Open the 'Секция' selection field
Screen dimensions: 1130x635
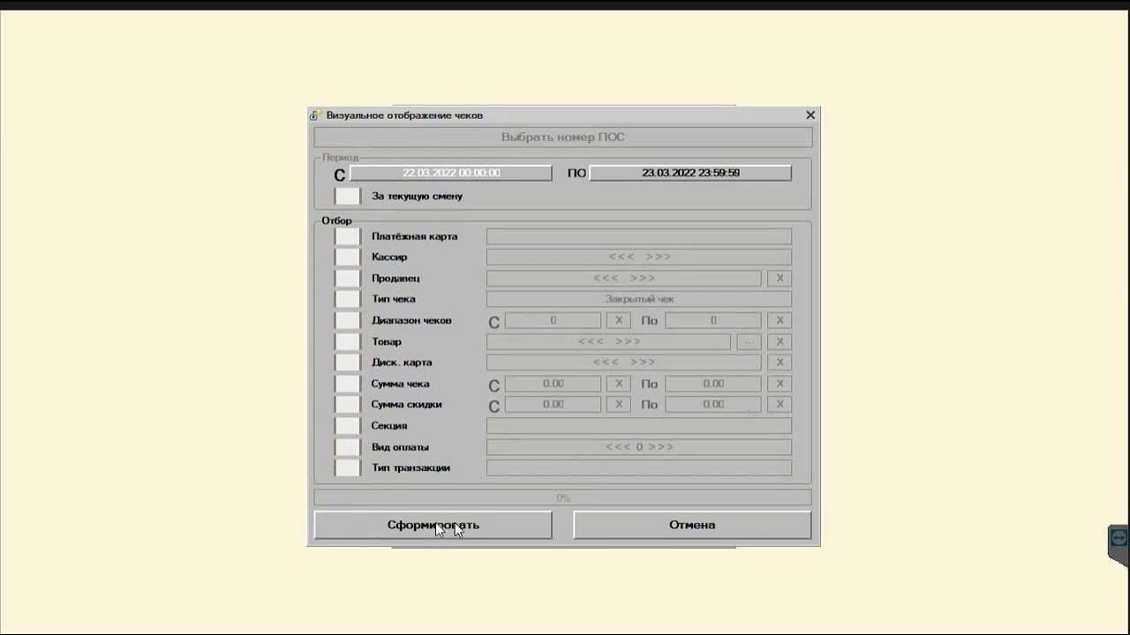(639, 425)
